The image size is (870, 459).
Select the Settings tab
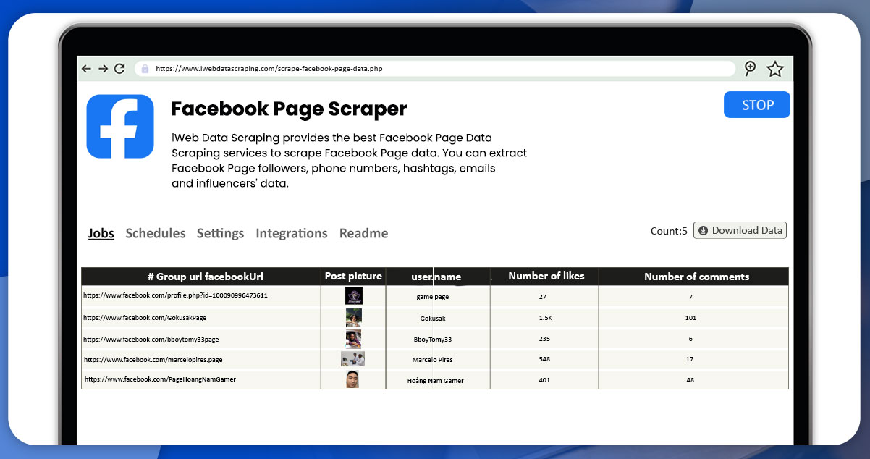[x=220, y=233]
